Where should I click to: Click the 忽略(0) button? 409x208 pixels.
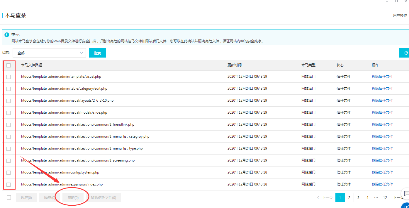pyautogui.click(x=73, y=198)
